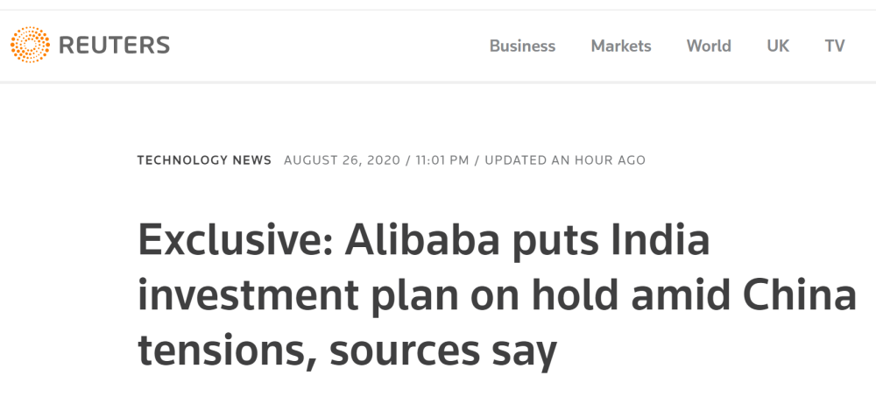
Task: Click the Reuters orange dotted circle logo
Action: tap(30, 45)
